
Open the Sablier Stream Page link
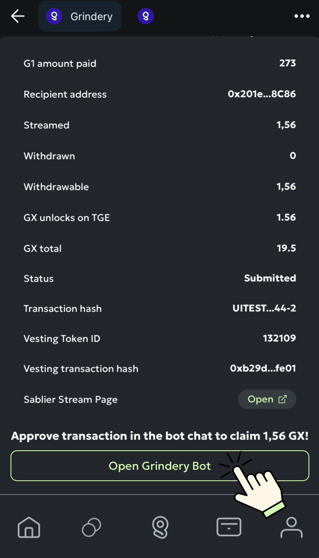coord(267,399)
